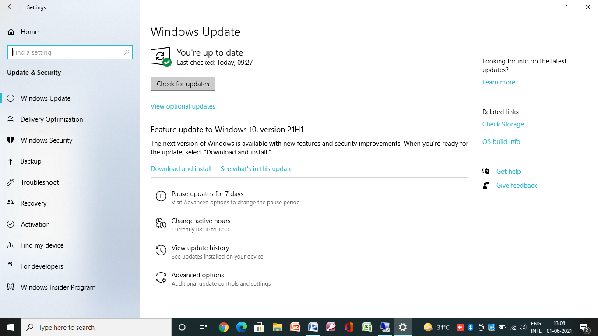Open the Windows Start menu
The height and width of the screenshot is (336, 598).
tap(11, 327)
